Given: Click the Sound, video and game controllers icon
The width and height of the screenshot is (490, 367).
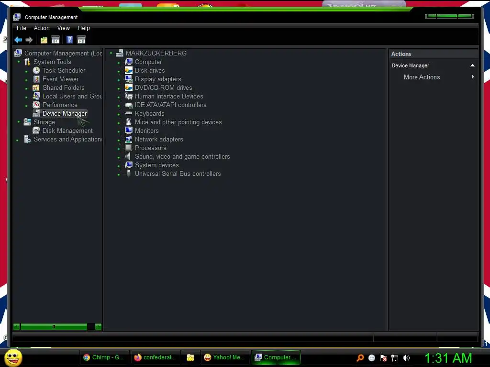Looking at the screenshot, I should (128, 156).
